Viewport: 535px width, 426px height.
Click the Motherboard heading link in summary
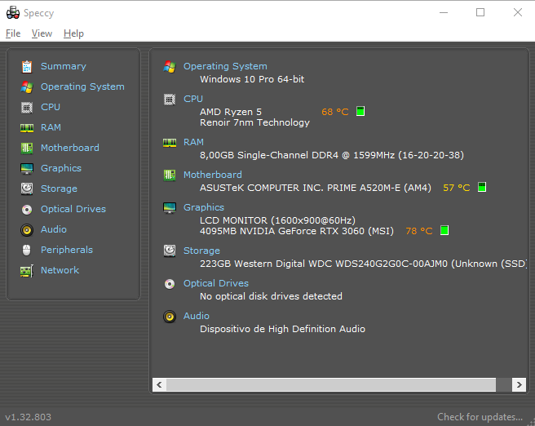click(x=213, y=175)
